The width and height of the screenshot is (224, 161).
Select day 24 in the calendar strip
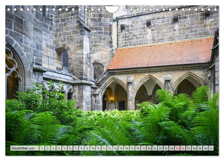(x=172, y=148)
